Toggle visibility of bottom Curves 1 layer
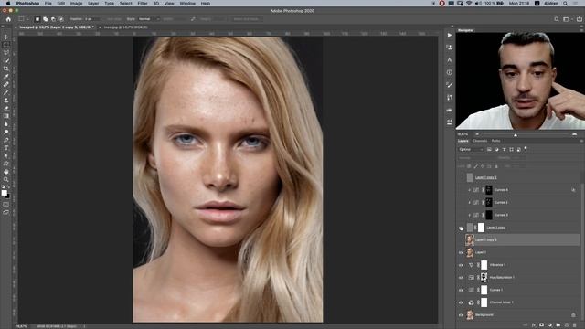 [x=461, y=291]
